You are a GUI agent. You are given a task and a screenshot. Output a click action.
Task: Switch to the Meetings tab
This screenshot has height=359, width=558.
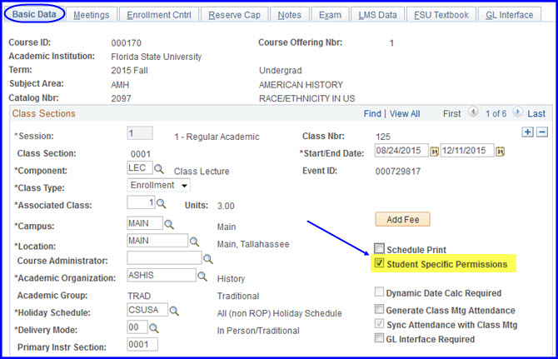(x=91, y=15)
